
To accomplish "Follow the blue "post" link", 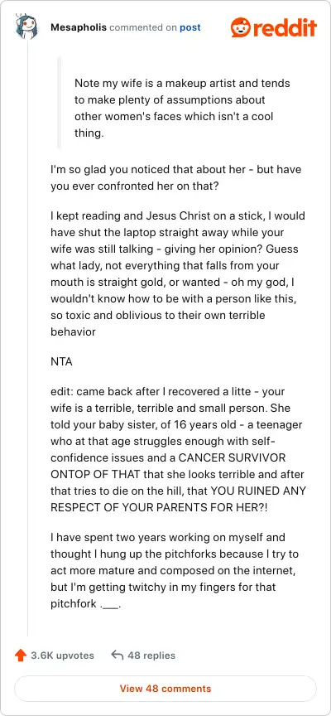I will [x=190, y=28].
